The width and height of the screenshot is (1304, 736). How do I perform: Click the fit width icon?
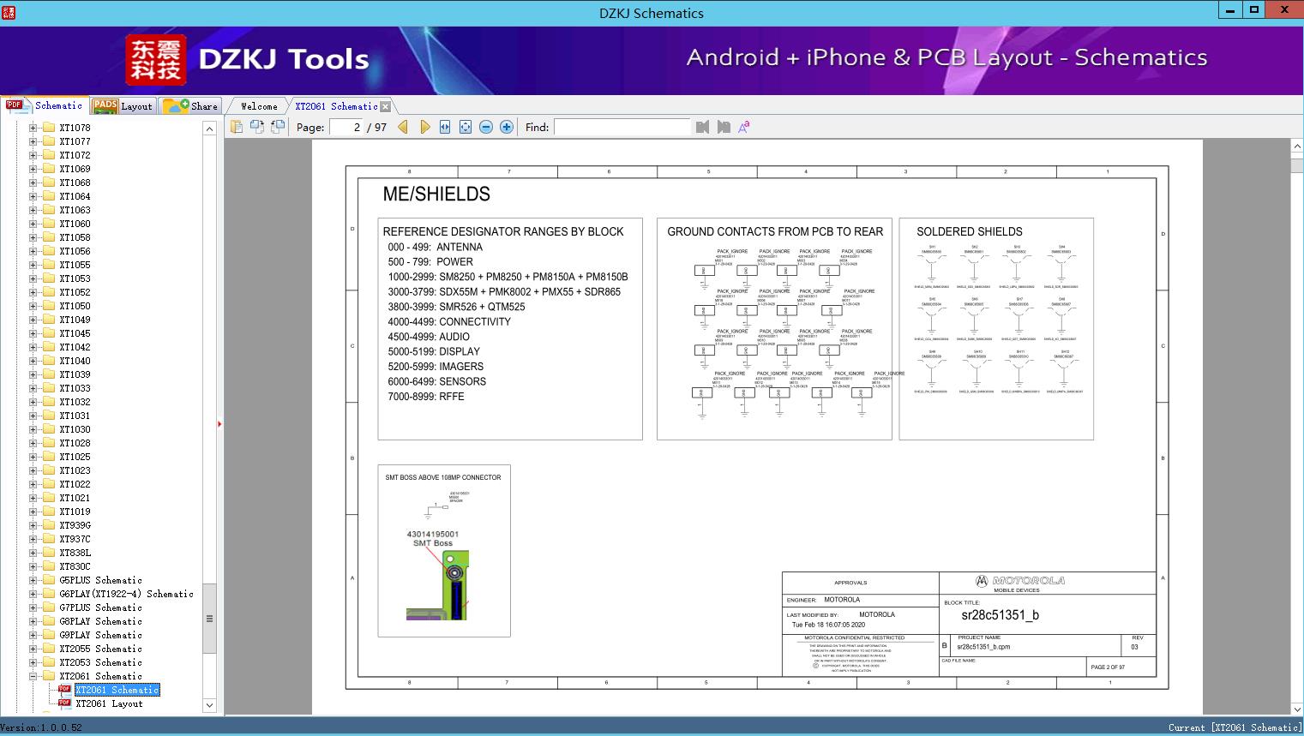(445, 127)
